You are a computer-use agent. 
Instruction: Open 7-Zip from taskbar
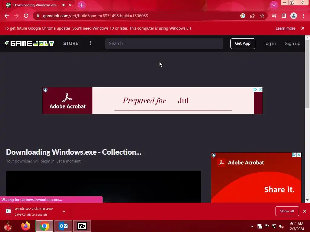coord(82,226)
